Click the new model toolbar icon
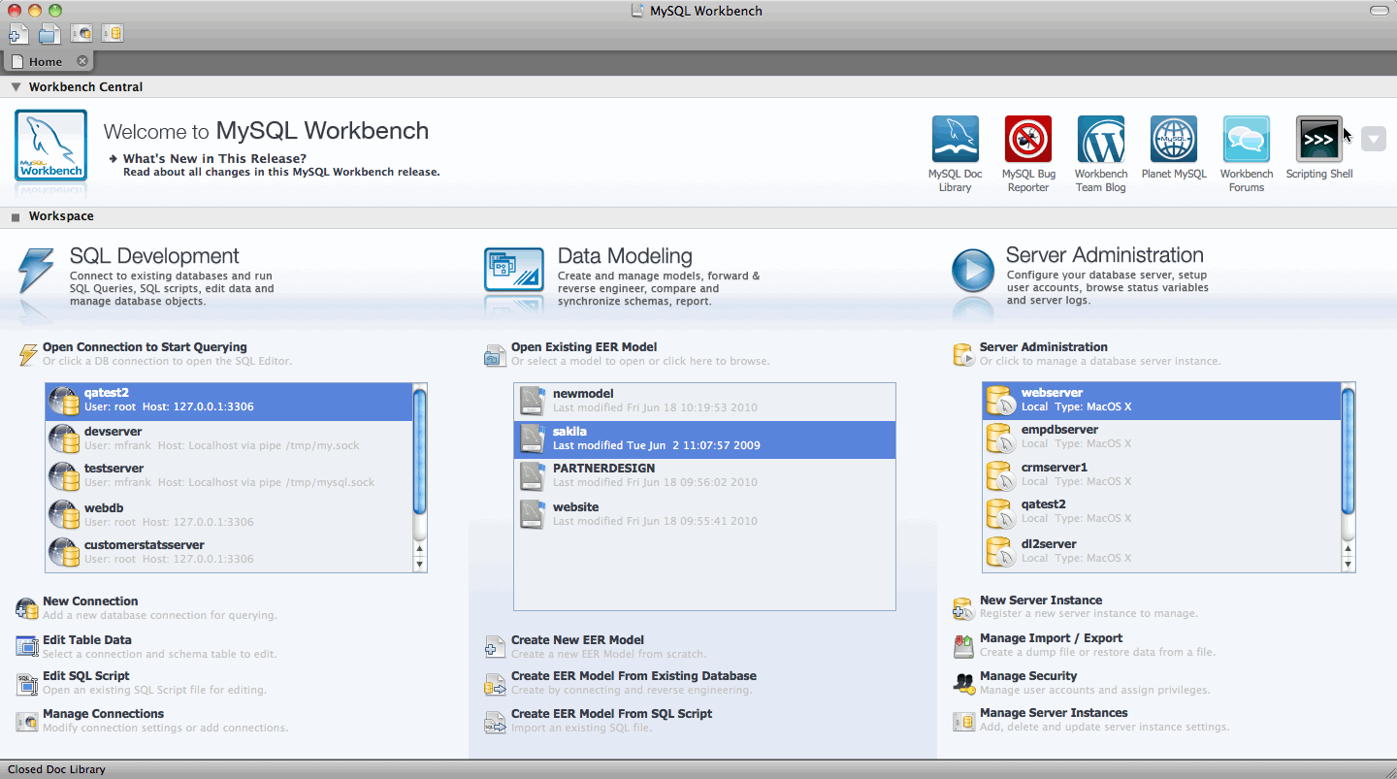1397x779 pixels. coord(18,34)
